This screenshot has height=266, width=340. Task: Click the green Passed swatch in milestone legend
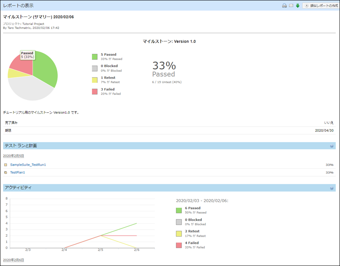pyautogui.click(x=95, y=57)
